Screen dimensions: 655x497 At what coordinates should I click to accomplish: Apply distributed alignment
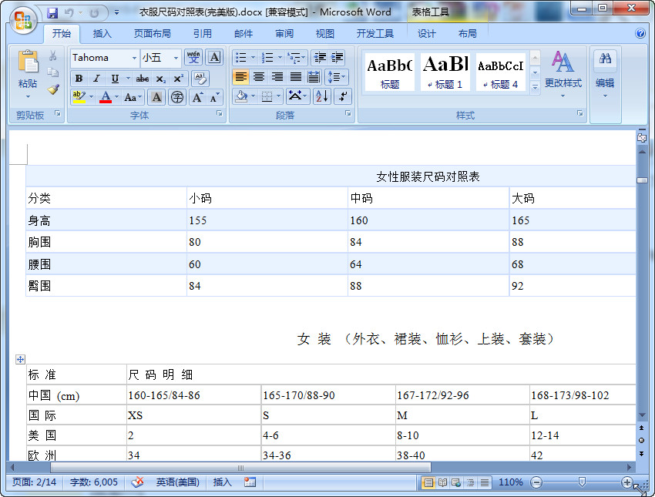point(314,77)
